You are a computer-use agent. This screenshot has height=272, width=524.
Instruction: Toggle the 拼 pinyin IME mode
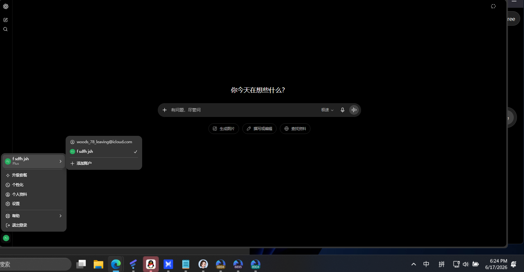442,264
